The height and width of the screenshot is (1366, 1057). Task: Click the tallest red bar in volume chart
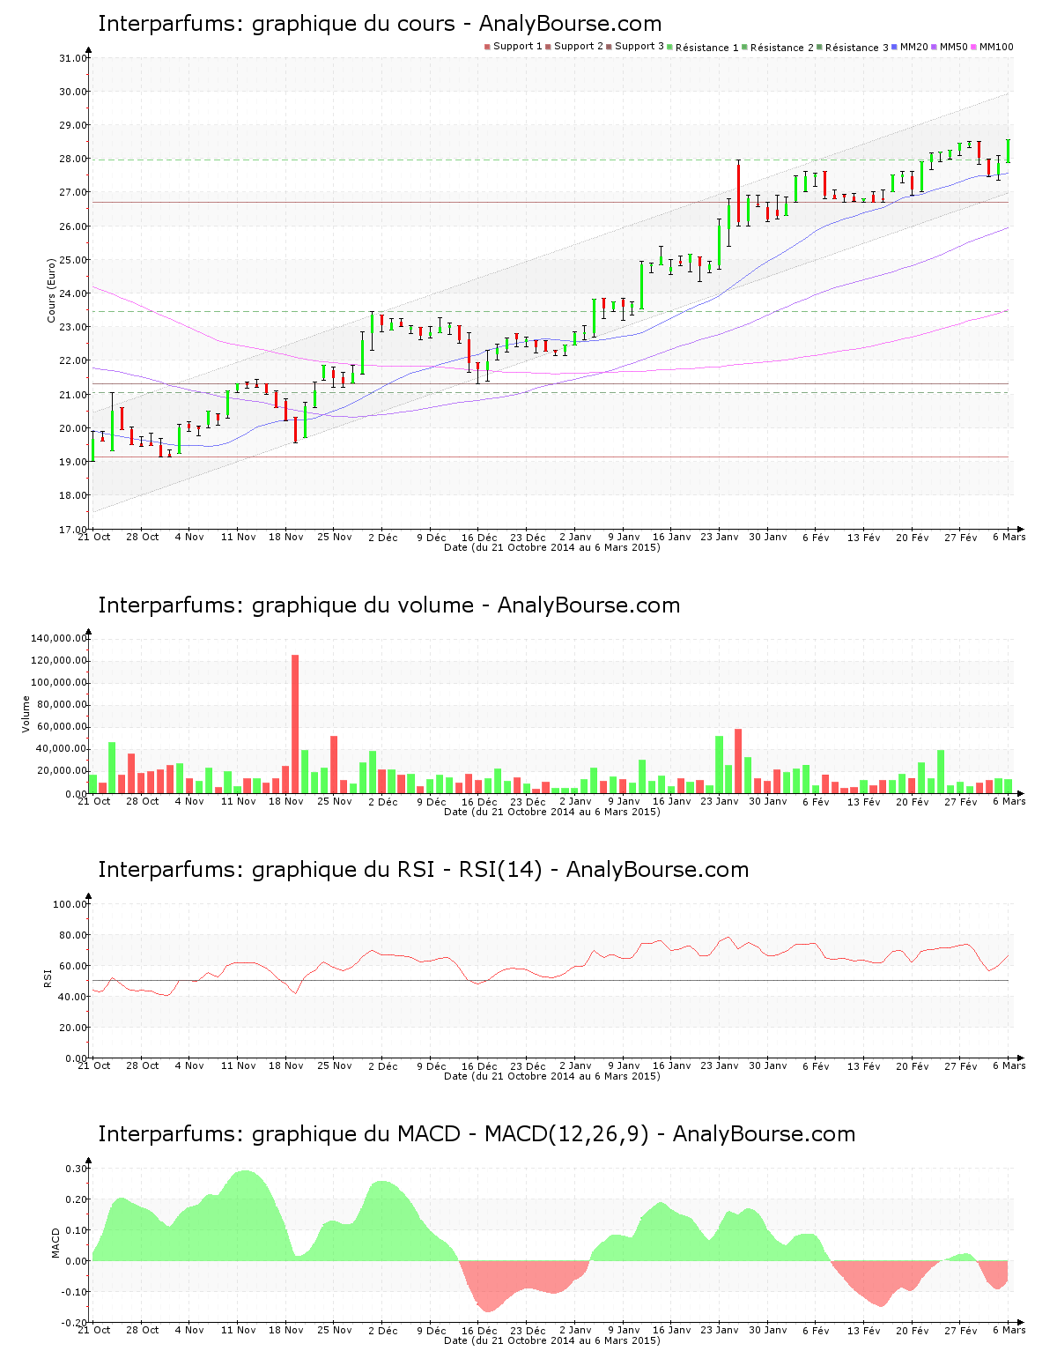pyautogui.click(x=295, y=724)
